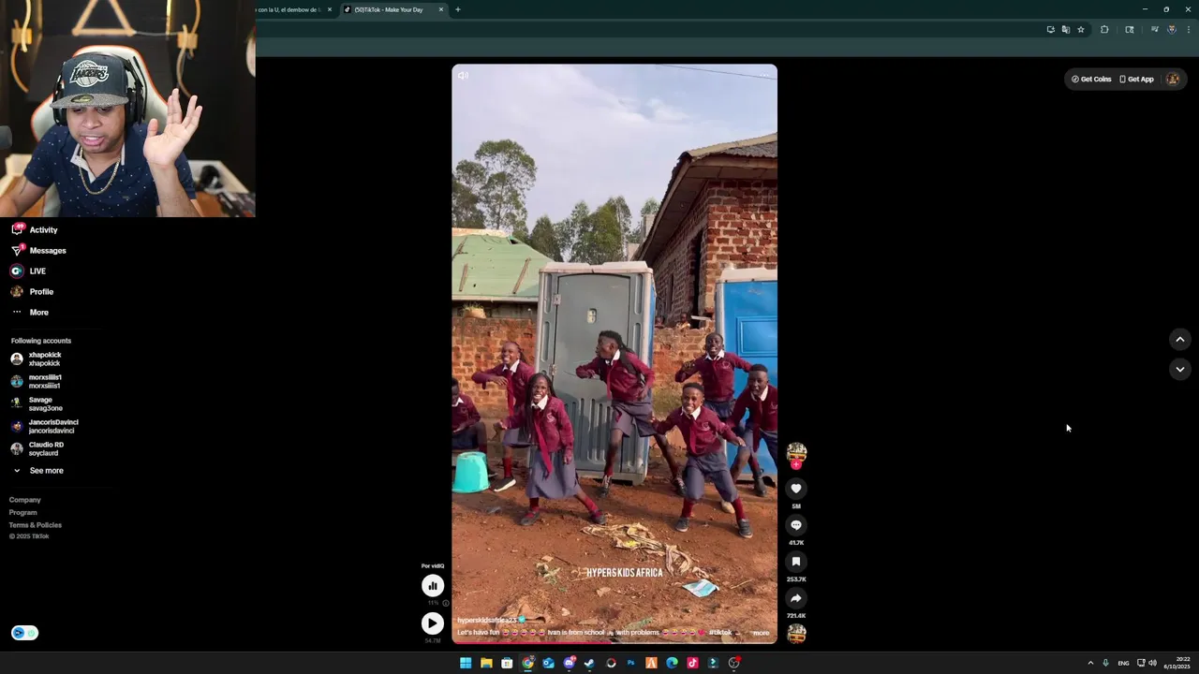Screen dimensions: 1199x674
Task: Click the Get App button
Action: click(1136, 79)
